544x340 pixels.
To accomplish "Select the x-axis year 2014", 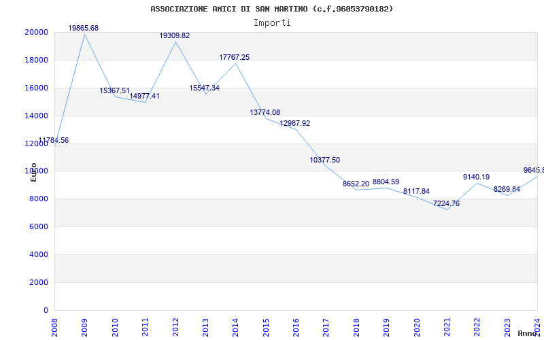I will (235, 327).
